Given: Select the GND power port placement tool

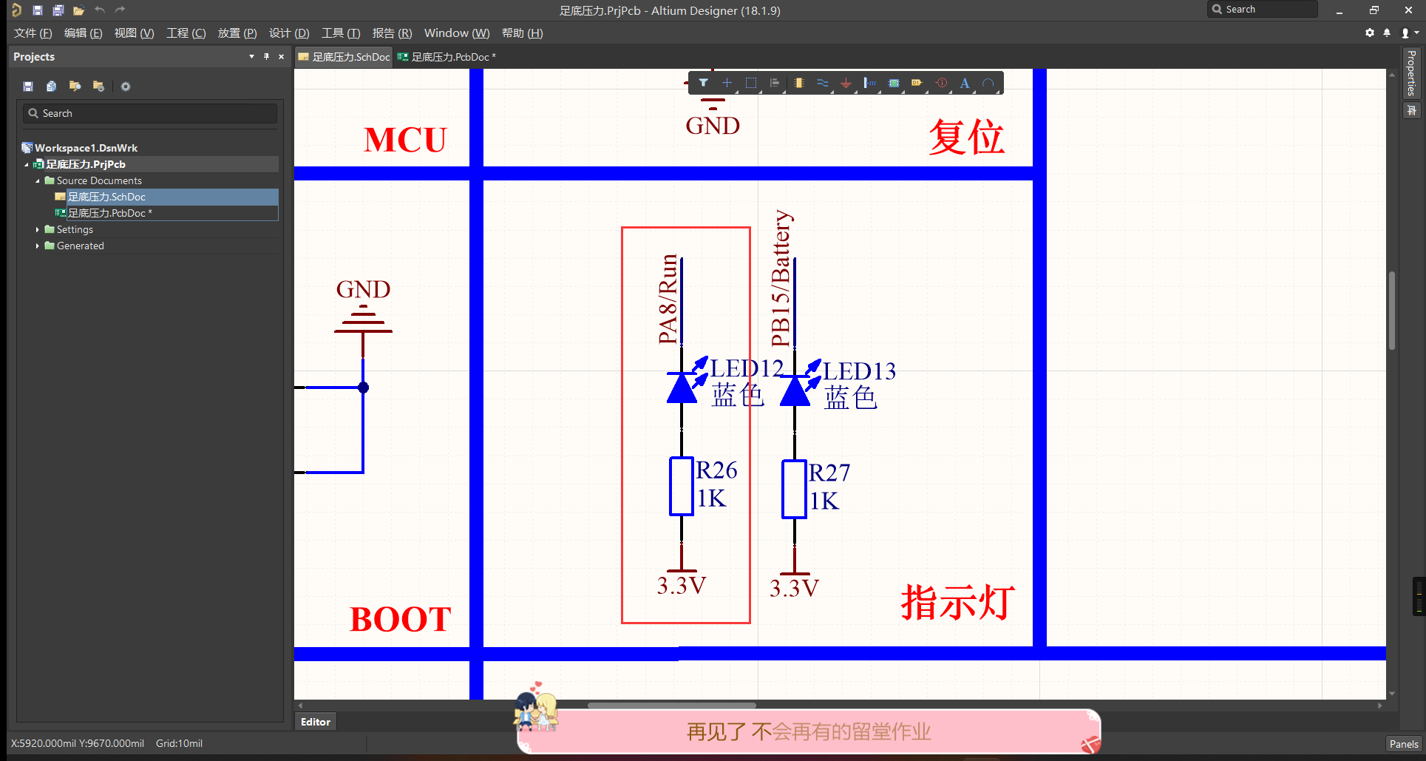Looking at the screenshot, I should [x=846, y=83].
